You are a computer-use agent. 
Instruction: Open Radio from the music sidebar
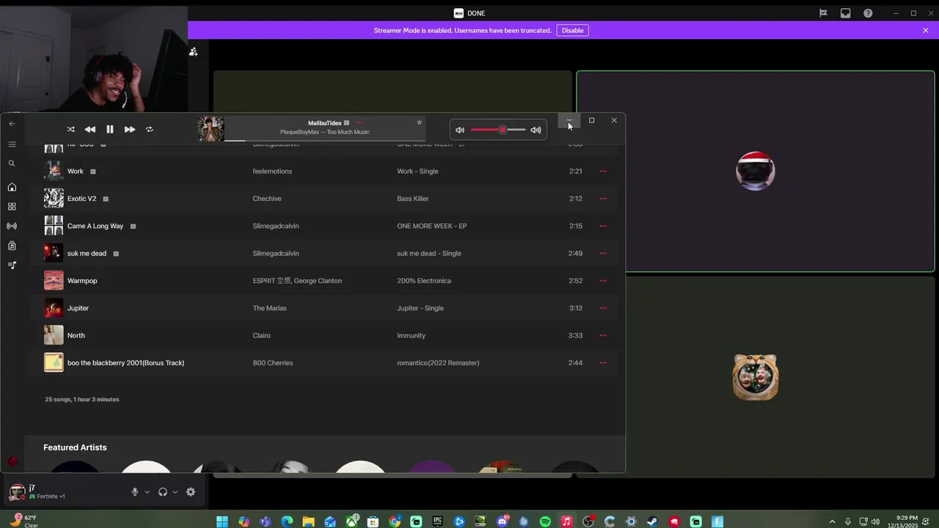pyautogui.click(x=12, y=226)
